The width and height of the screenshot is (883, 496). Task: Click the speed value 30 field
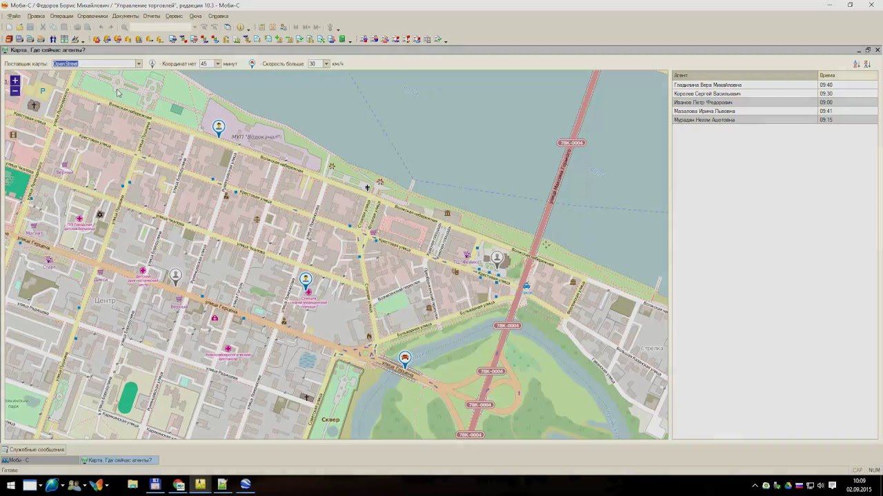pyautogui.click(x=315, y=63)
